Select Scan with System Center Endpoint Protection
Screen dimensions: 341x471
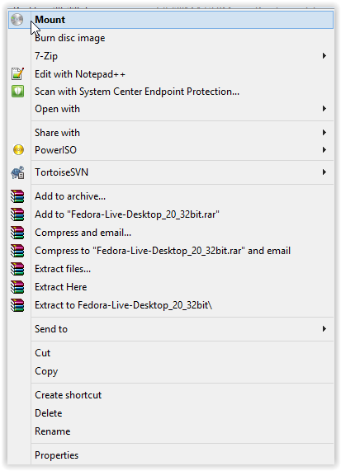171,92
